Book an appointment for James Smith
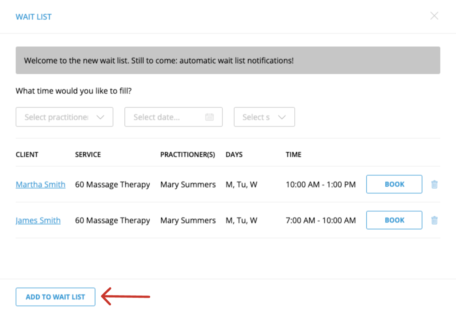456x312 pixels. point(394,220)
